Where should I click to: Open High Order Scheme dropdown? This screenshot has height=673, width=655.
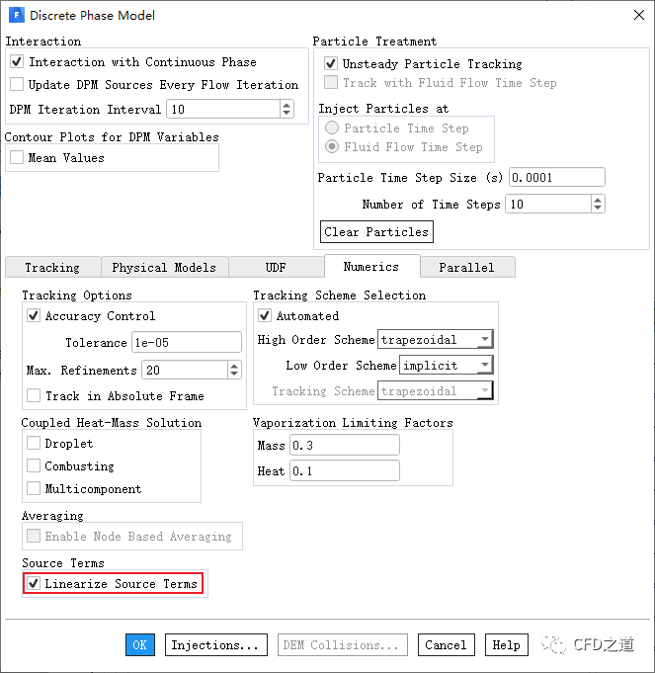435,340
